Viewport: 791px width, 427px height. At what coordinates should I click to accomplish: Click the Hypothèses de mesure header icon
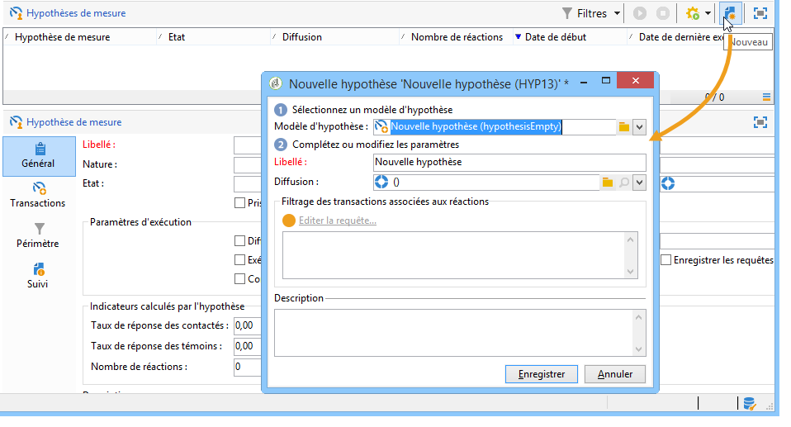click(x=17, y=13)
